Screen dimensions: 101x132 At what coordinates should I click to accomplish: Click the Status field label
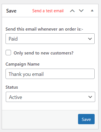coord(12,87)
